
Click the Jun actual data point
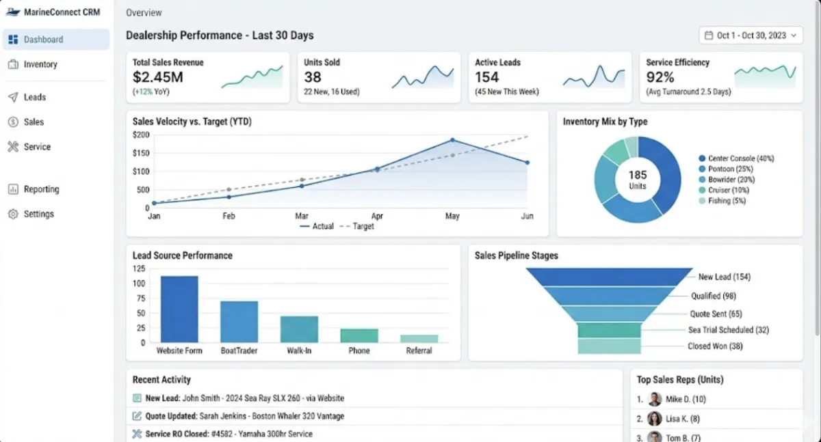527,163
